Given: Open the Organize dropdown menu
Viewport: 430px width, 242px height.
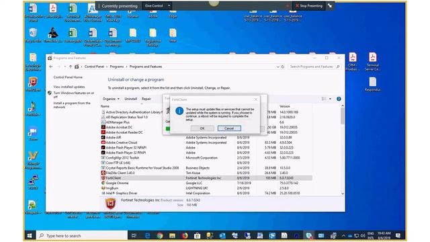Looking at the screenshot, I should click(x=111, y=99).
